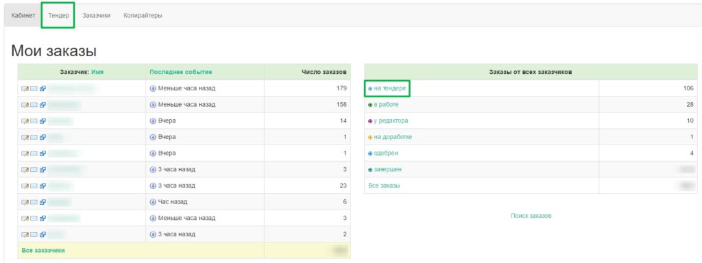The height and width of the screenshot is (263, 702).
Task: Click the info icon in the 14-orders row
Action: click(x=153, y=121)
